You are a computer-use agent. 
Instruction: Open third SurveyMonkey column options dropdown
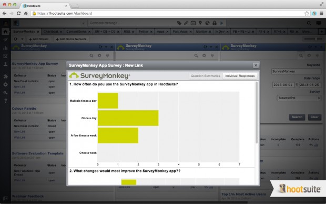(x=316, y=47)
